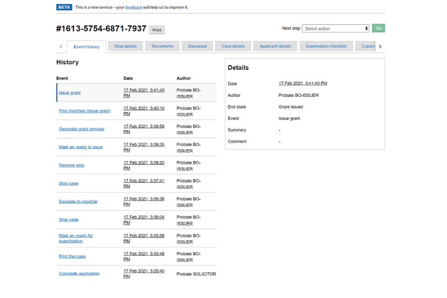This screenshot has height=298, width=447.
Task: Open the Generate grant preview event
Action: pos(81,129)
